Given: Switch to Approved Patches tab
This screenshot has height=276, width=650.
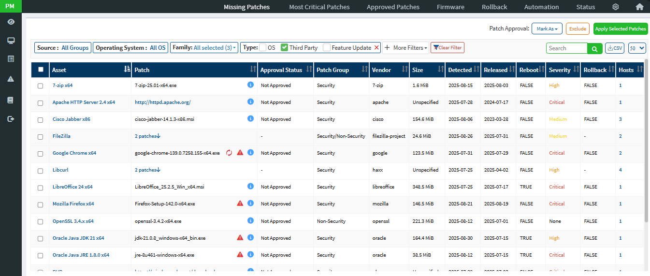Looking at the screenshot, I should [x=393, y=7].
